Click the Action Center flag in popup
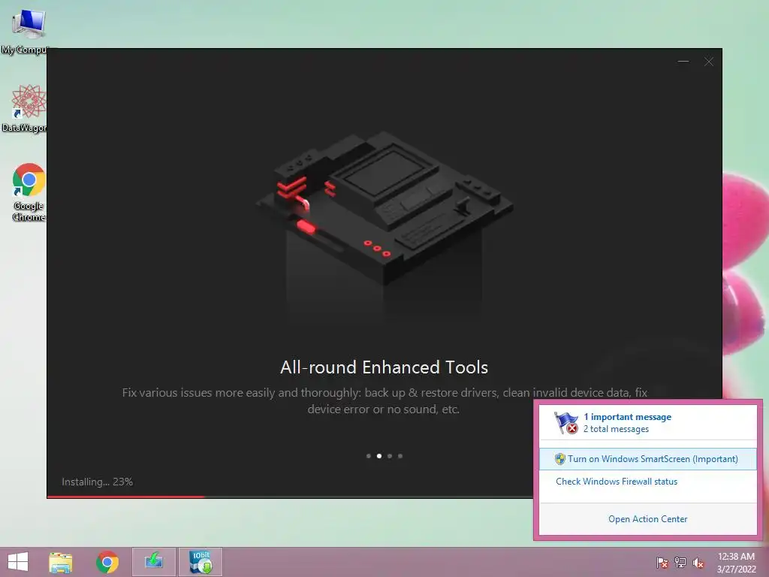The height and width of the screenshot is (577, 769). click(566, 423)
